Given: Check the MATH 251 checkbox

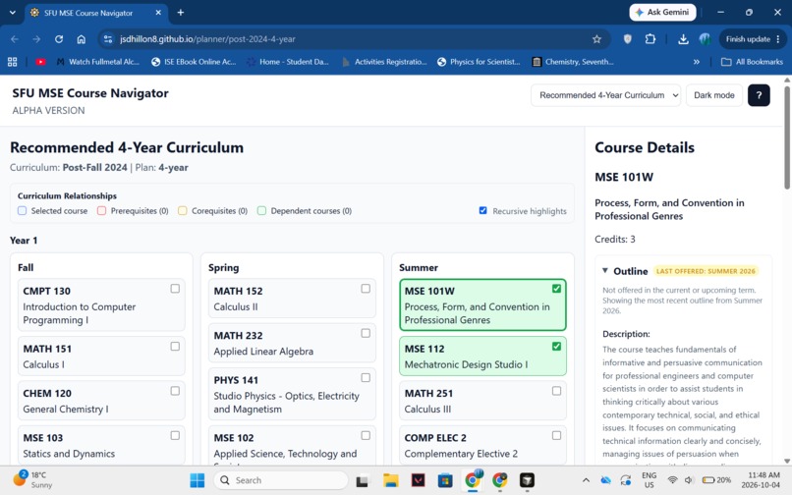Looking at the screenshot, I should [556, 391].
